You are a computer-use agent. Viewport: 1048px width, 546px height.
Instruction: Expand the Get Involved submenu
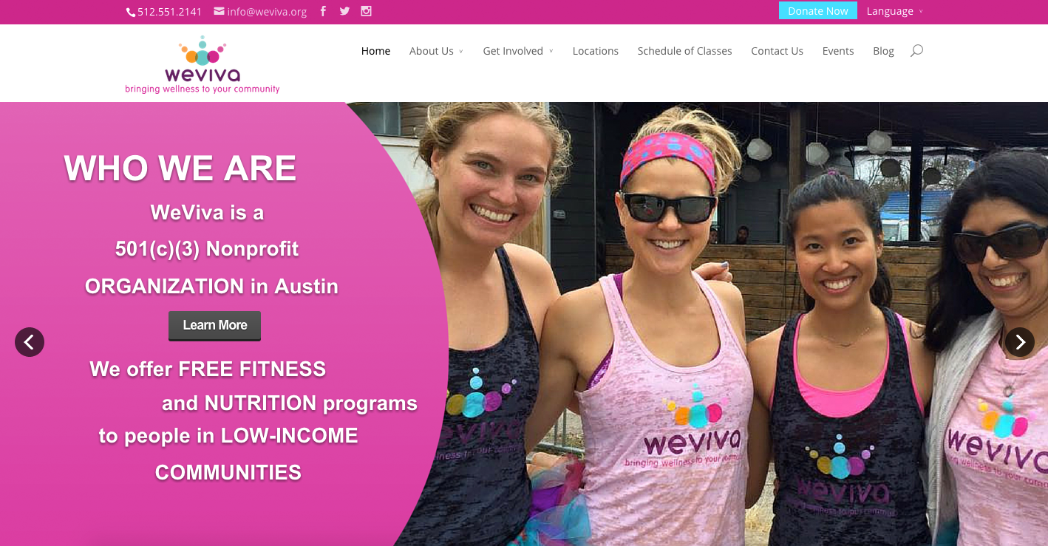[518, 51]
